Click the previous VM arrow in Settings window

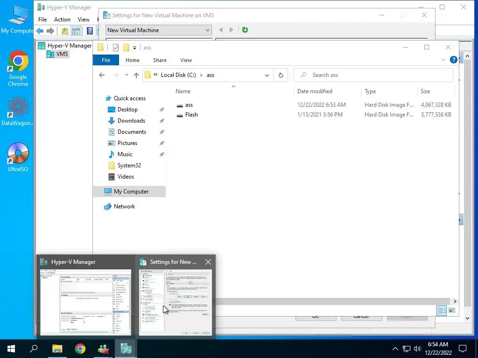(x=221, y=30)
